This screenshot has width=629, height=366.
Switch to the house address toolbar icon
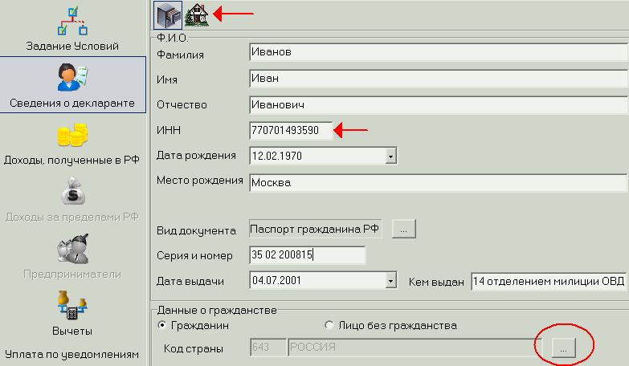197,14
